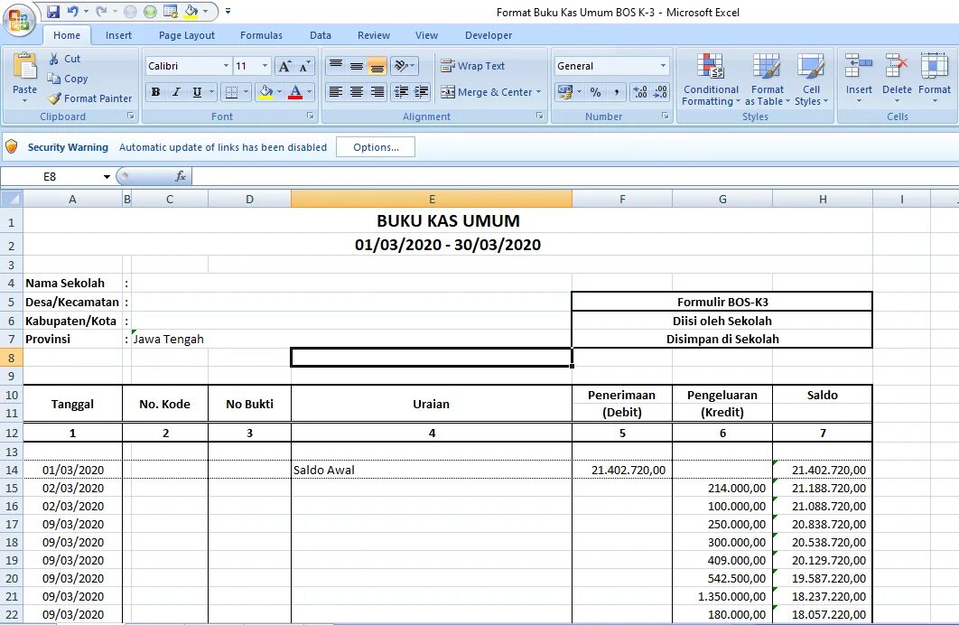Screen dimensions: 959x625
Task: Expand Merge & Center dropdown arrow
Action: pos(539,92)
